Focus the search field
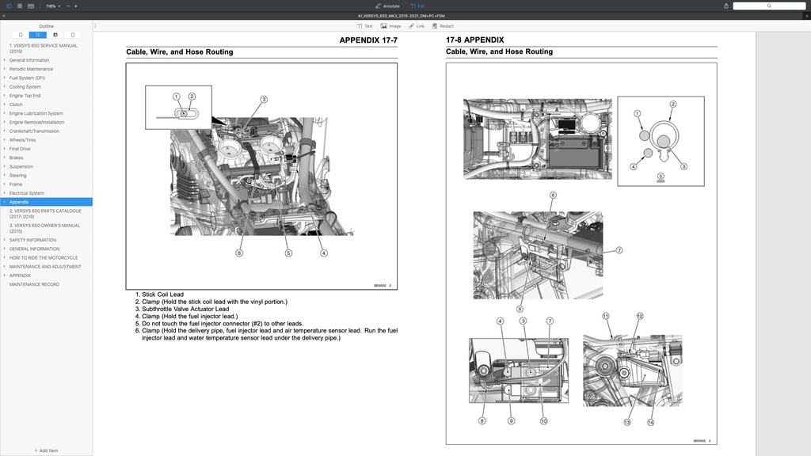The width and height of the screenshot is (811, 456). pos(769,6)
